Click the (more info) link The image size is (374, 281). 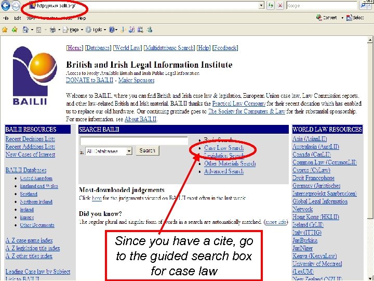pos(276,222)
